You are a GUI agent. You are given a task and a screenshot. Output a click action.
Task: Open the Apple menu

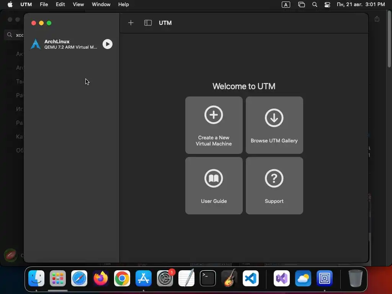(10, 5)
